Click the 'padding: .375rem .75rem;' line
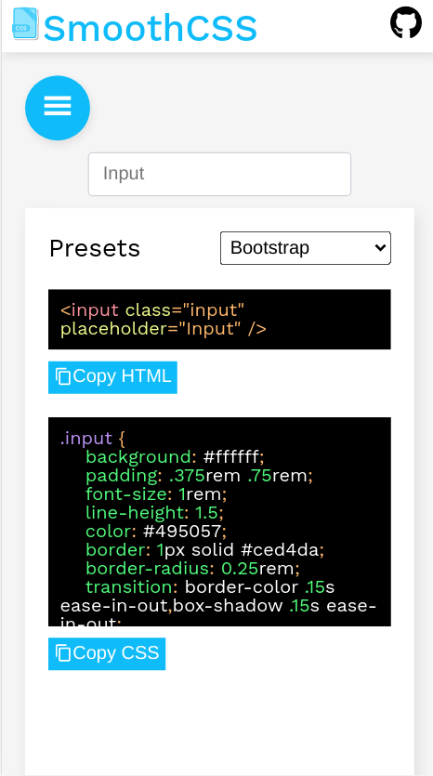This screenshot has width=433, height=776. [x=200, y=476]
